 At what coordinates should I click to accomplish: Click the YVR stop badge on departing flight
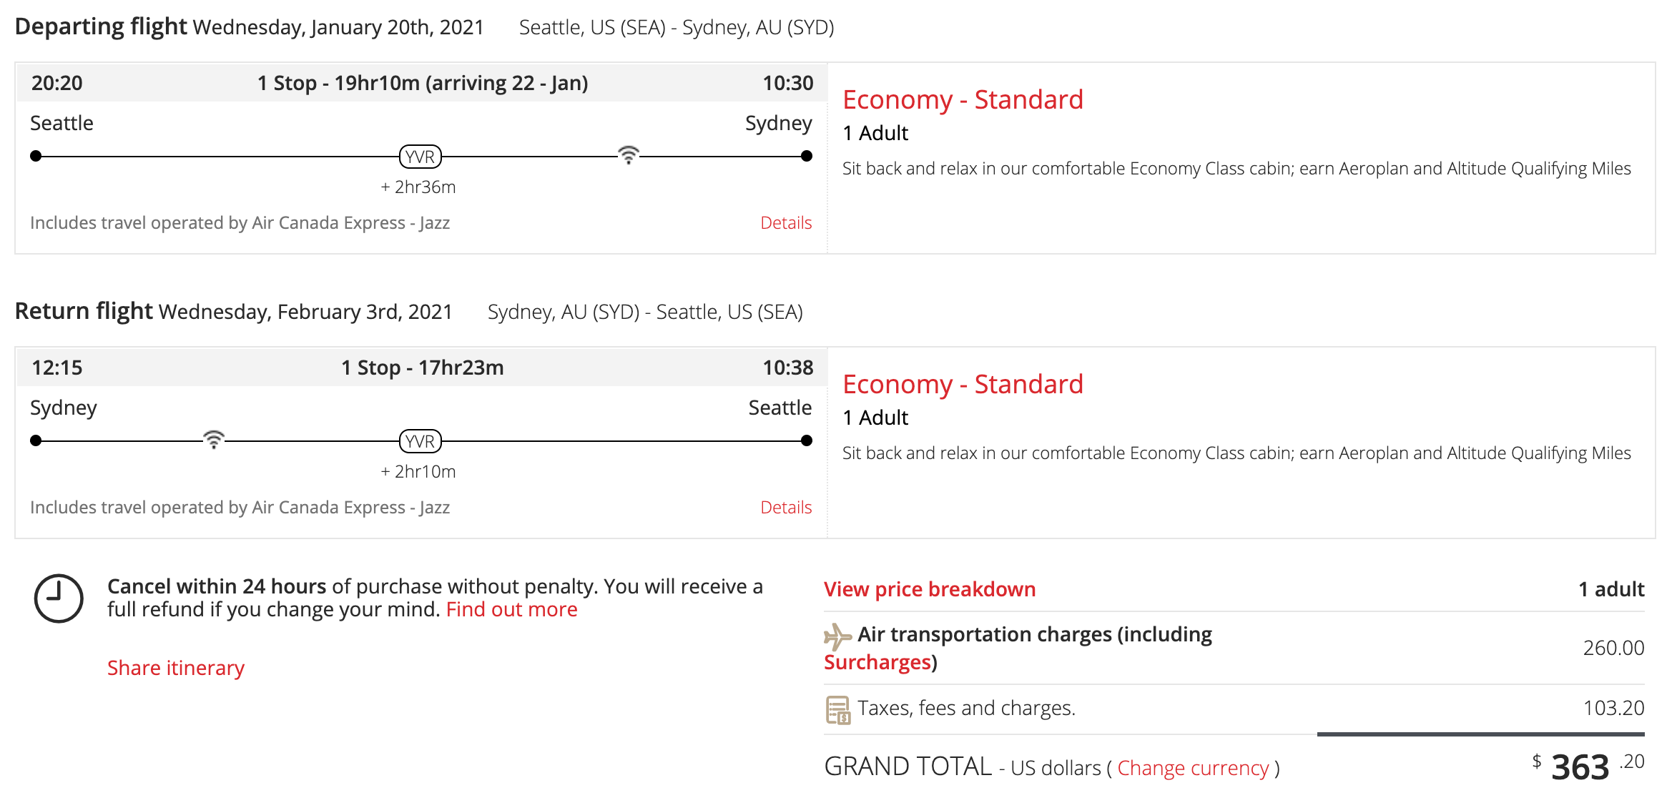click(x=420, y=157)
